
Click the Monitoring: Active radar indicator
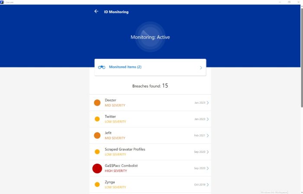point(150,37)
